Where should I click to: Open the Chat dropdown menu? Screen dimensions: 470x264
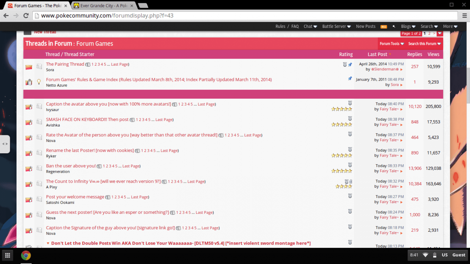click(x=310, y=26)
